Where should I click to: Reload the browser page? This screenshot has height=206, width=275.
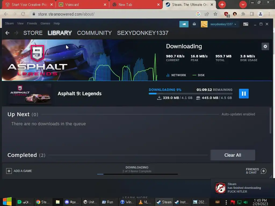pyautogui.click(x=23, y=14)
